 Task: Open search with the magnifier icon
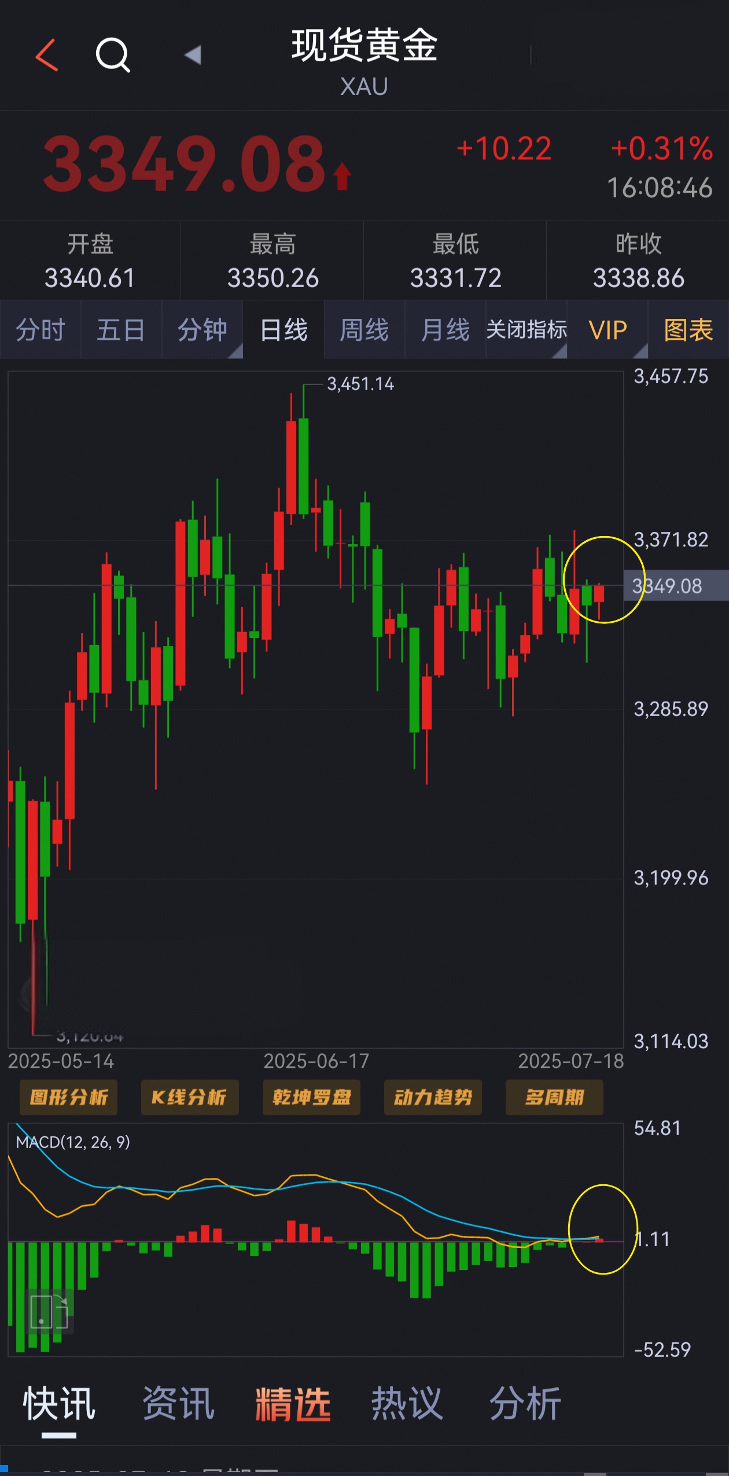(113, 56)
